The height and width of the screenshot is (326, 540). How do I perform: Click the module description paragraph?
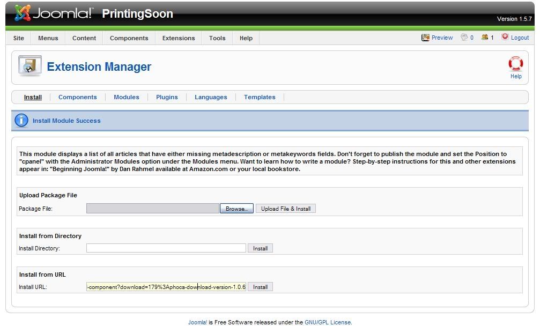tap(267, 161)
